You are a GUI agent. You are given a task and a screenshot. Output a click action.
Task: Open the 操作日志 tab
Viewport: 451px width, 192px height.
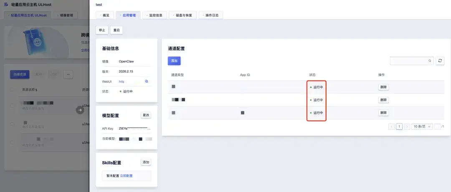(211, 15)
